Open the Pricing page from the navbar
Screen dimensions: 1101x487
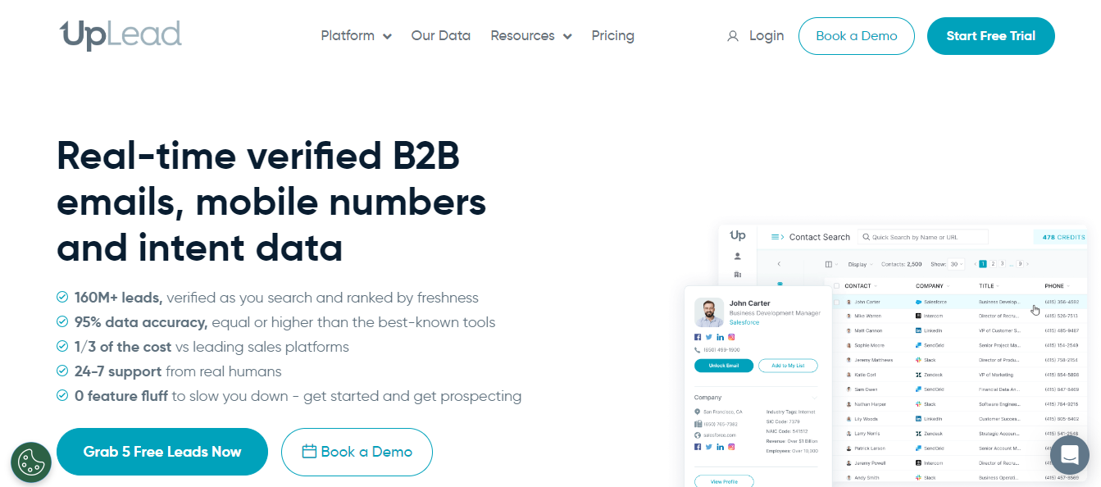click(x=612, y=36)
